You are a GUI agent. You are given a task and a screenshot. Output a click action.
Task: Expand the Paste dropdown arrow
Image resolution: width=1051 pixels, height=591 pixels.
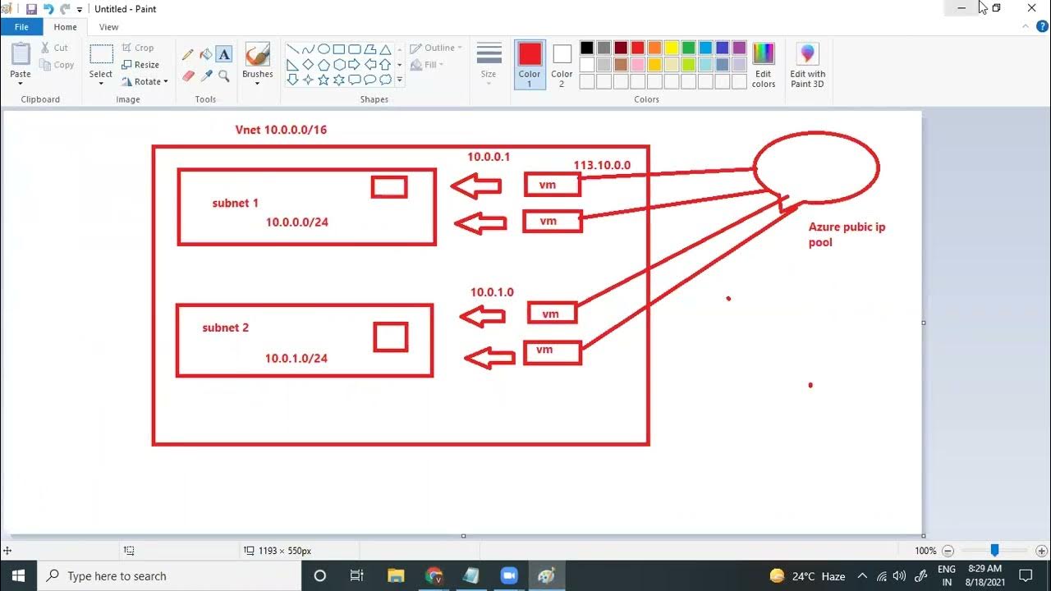coord(21,83)
